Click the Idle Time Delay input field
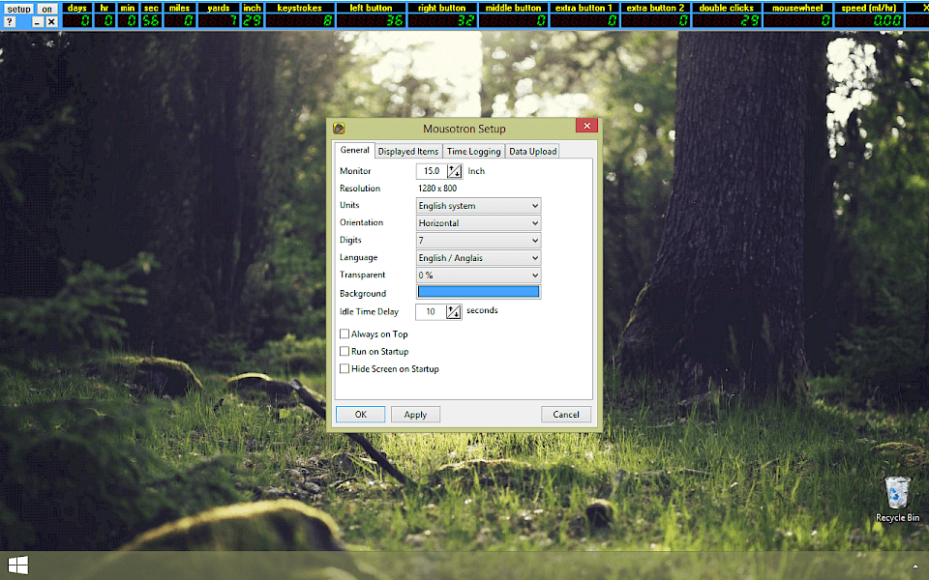 (x=431, y=312)
